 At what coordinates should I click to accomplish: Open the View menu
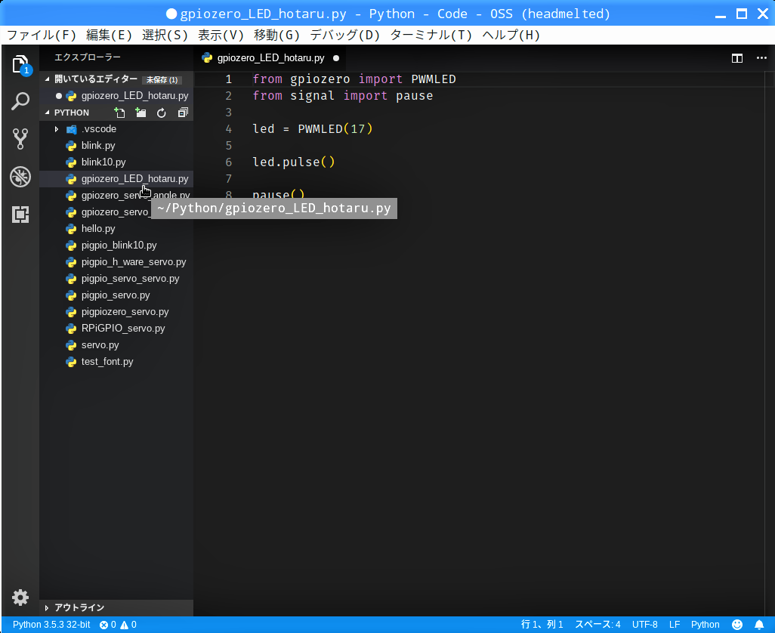coord(221,35)
